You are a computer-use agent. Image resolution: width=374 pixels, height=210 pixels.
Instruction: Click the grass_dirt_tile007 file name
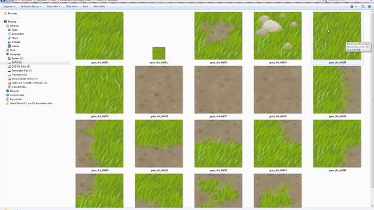pyautogui.click(x=219, y=117)
